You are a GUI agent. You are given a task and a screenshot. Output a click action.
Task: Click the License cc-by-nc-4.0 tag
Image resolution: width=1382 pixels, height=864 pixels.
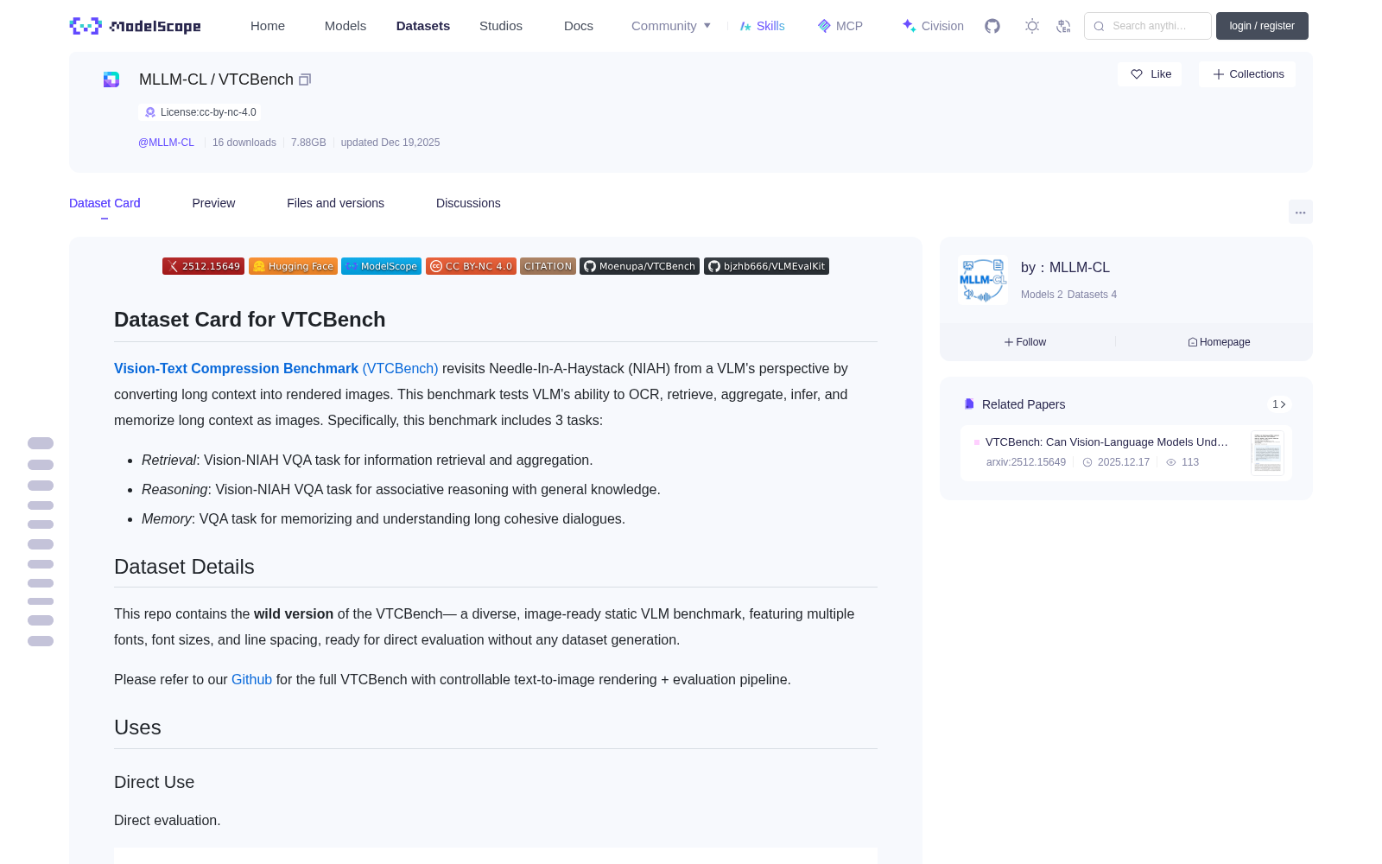click(x=200, y=112)
